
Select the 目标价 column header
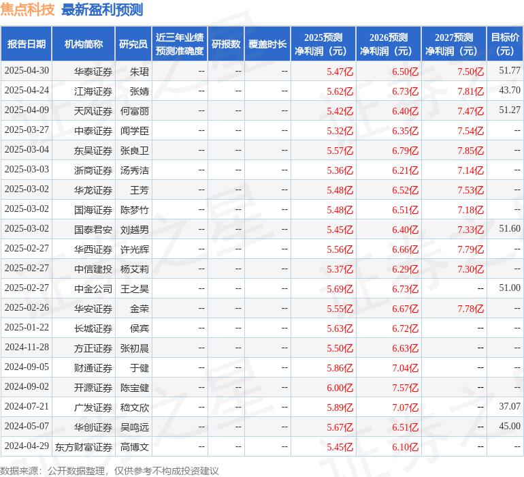(505, 44)
